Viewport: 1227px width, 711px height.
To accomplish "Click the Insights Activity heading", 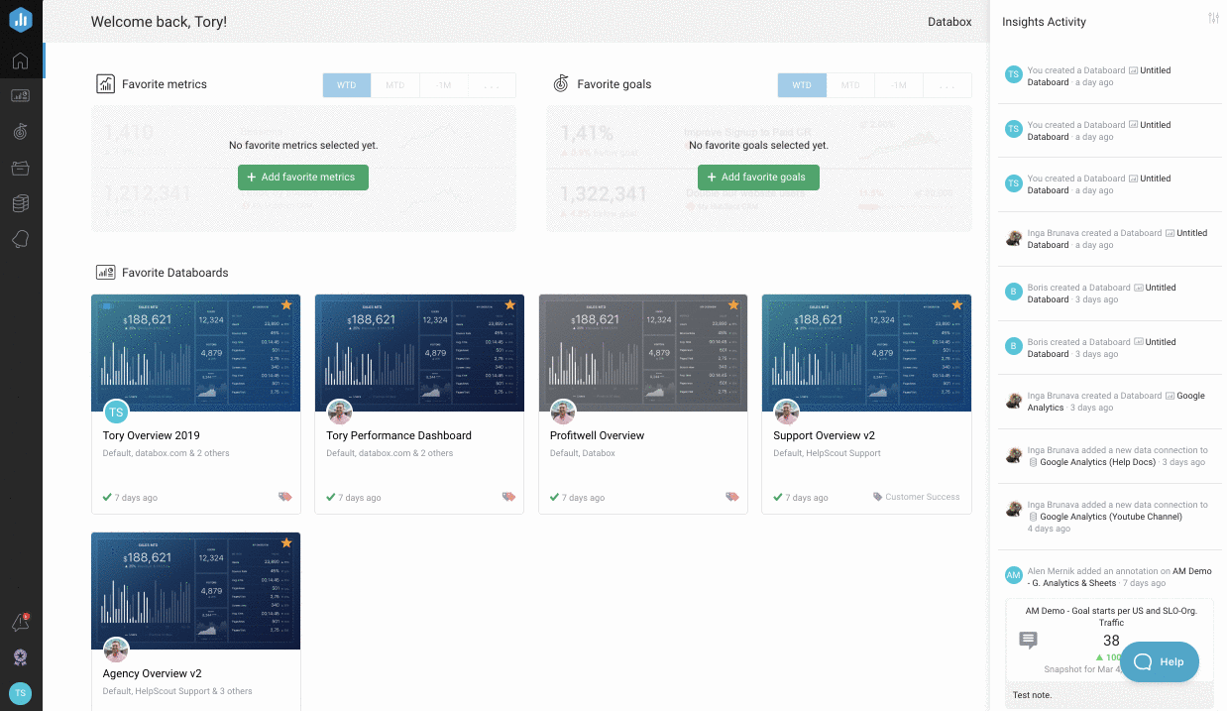I will click(1044, 22).
